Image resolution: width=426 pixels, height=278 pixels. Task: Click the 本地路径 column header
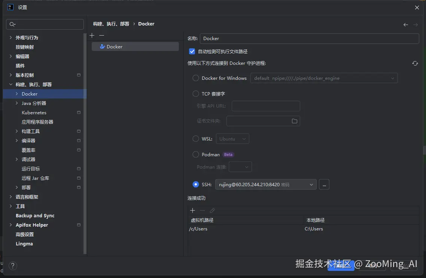[361, 220]
